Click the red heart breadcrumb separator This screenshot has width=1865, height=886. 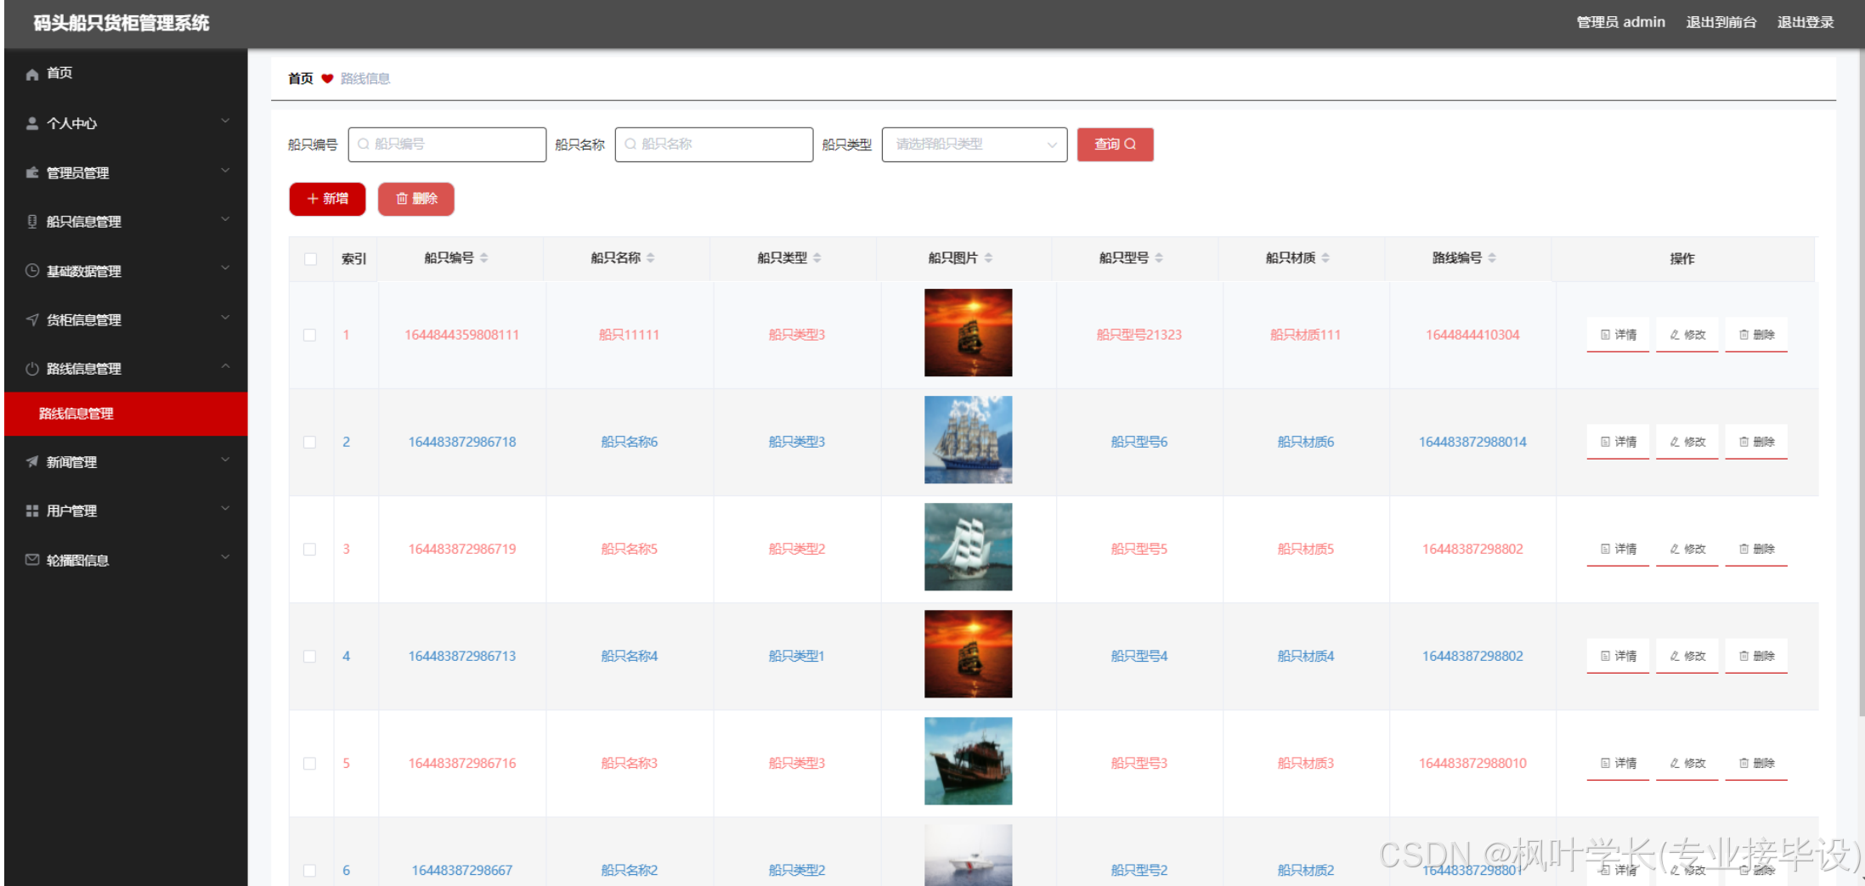(327, 79)
